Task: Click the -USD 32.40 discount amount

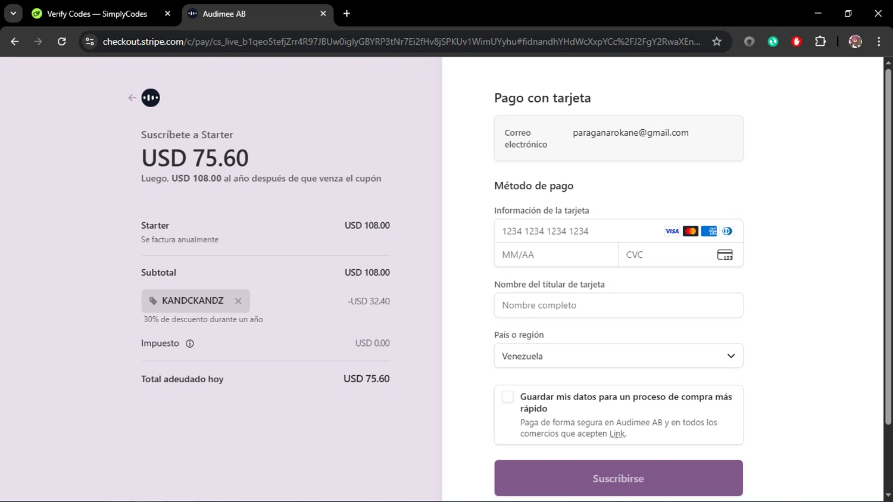Action: pos(369,301)
